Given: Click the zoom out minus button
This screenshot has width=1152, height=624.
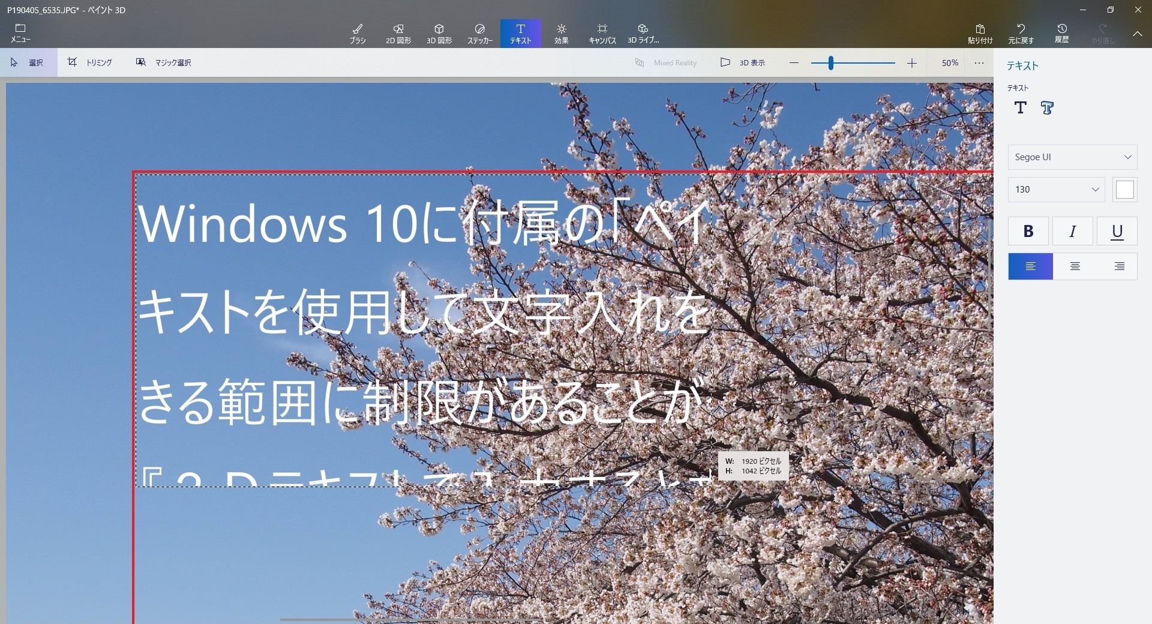Looking at the screenshot, I should click(x=794, y=63).
